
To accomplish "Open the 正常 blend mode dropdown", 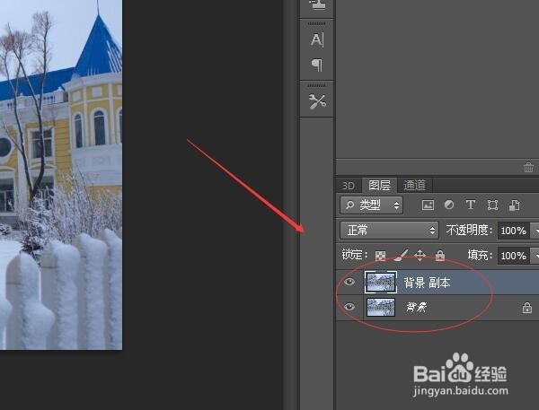I will point(389,230).
